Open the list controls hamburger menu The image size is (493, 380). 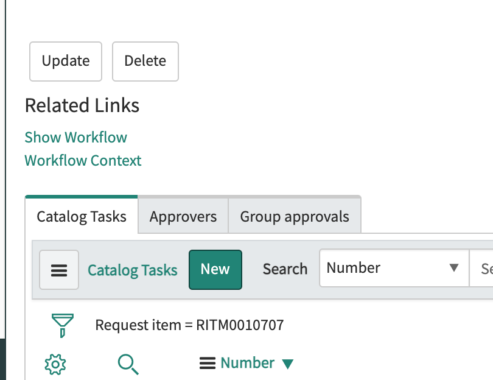59,270
